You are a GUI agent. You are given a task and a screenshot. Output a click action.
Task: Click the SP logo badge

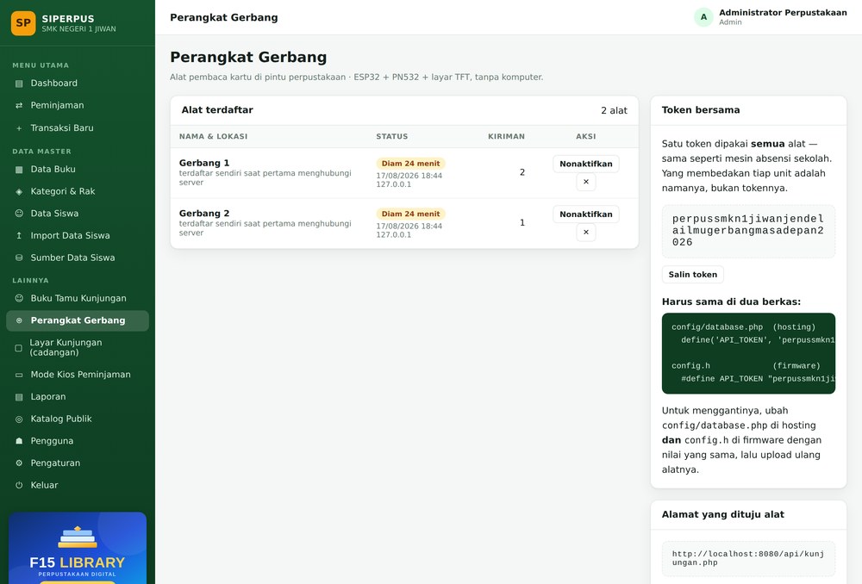point(23,23)
